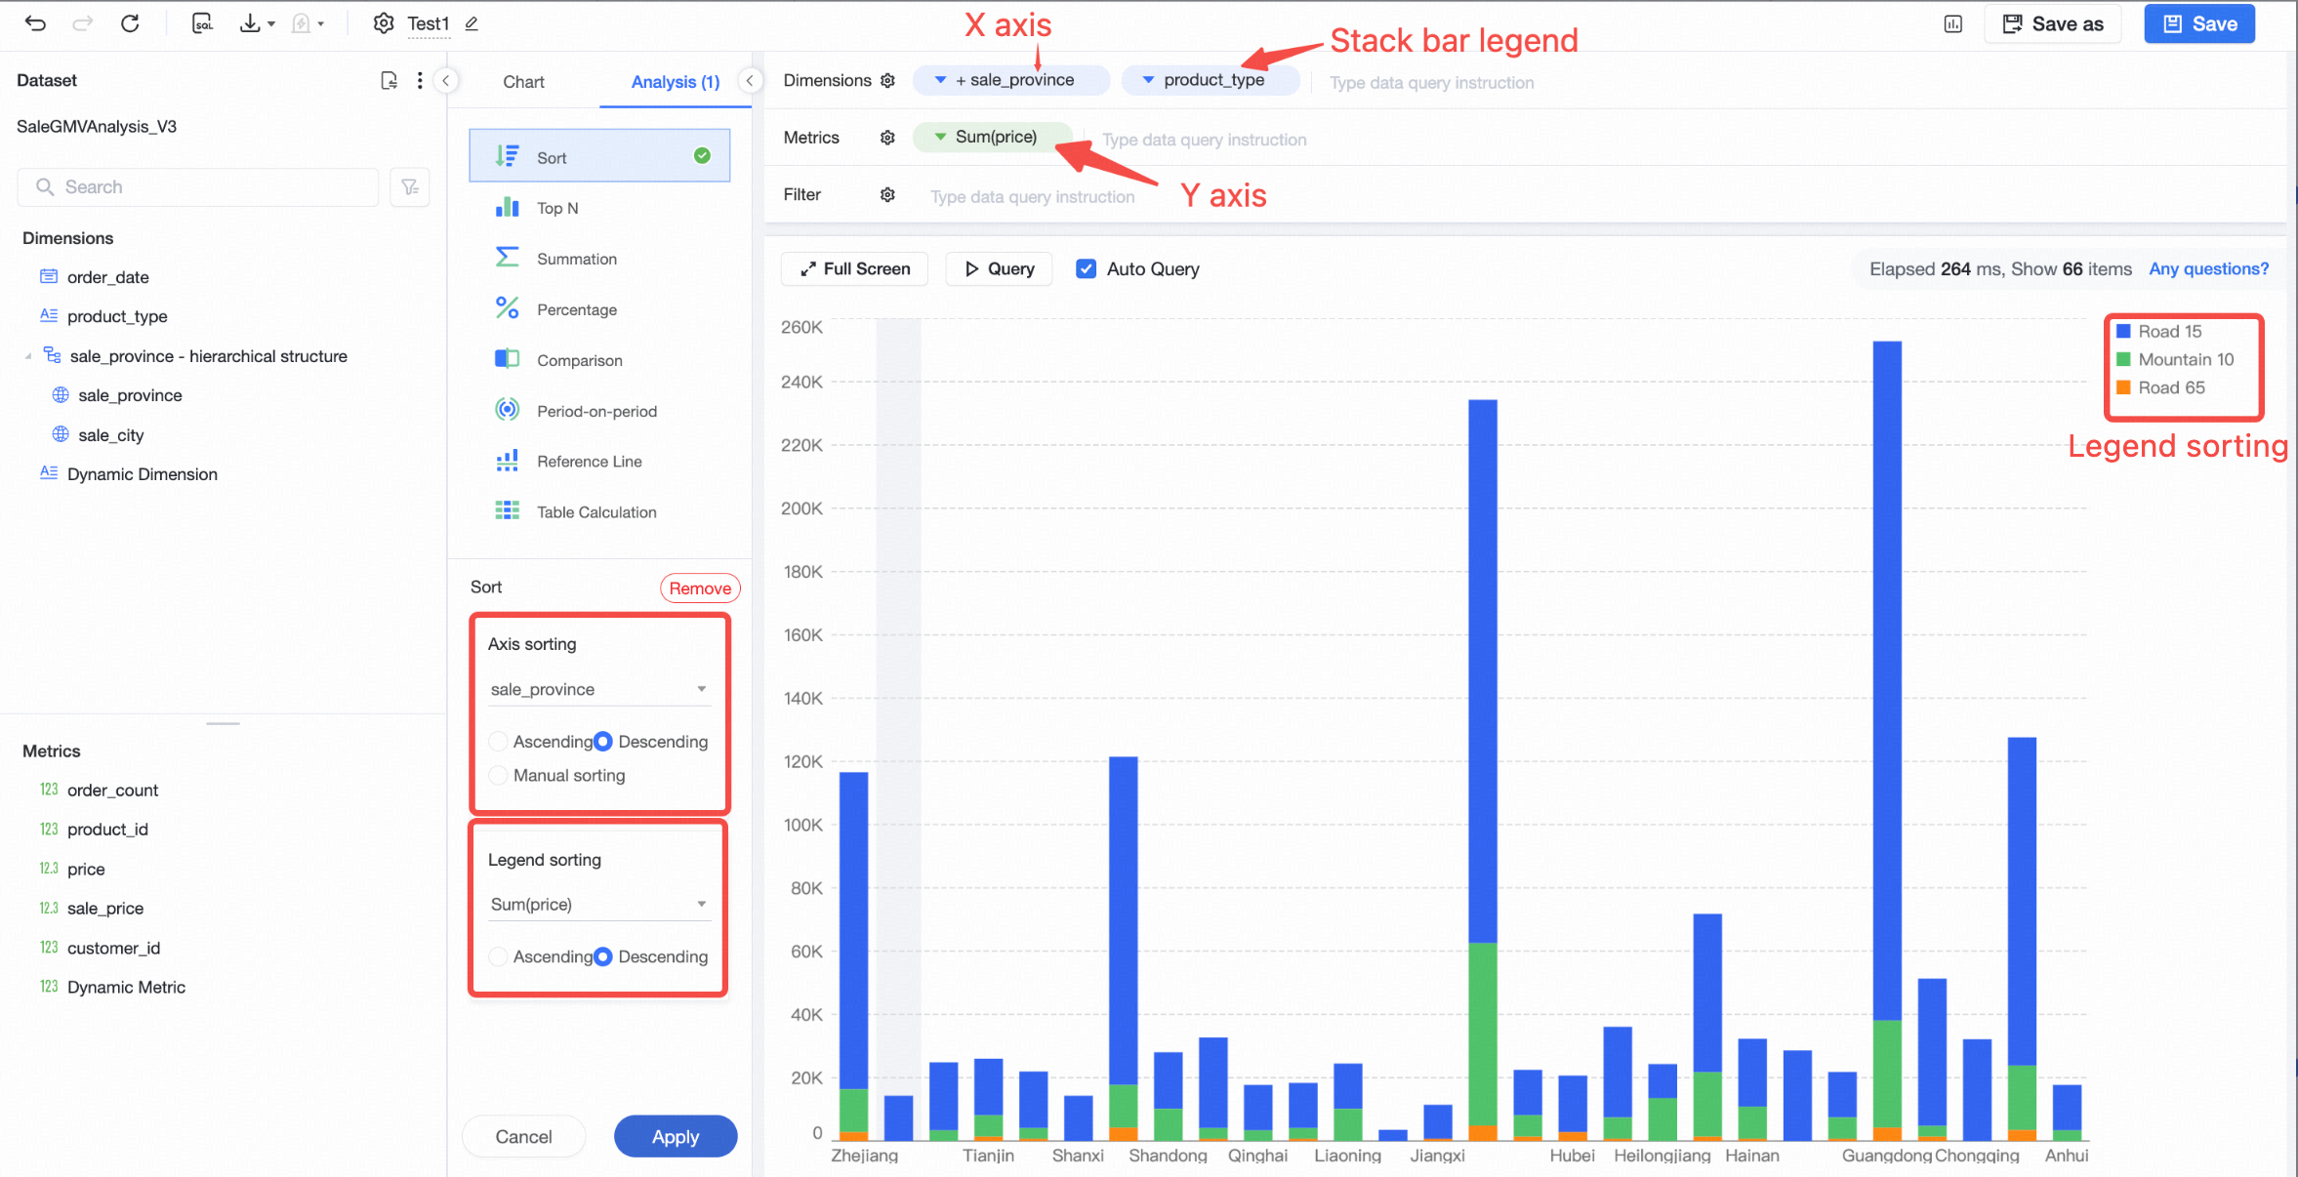Screen dimensions: 2298x1177
Task: Click the refresh icon in the toolbar
Action: (130, 23)
